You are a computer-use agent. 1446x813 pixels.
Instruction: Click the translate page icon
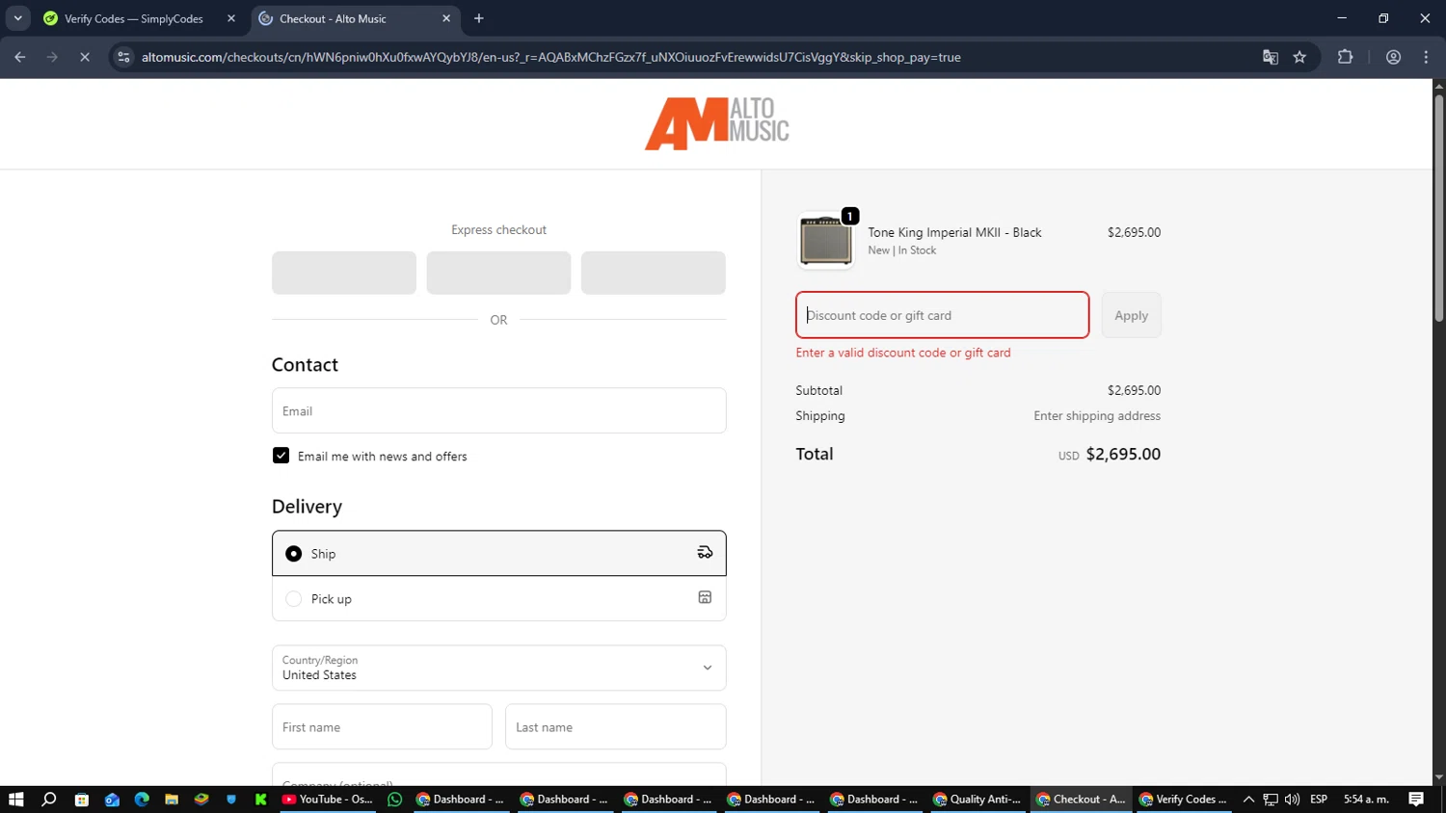pyautogui.click(x=1271, y=57)
